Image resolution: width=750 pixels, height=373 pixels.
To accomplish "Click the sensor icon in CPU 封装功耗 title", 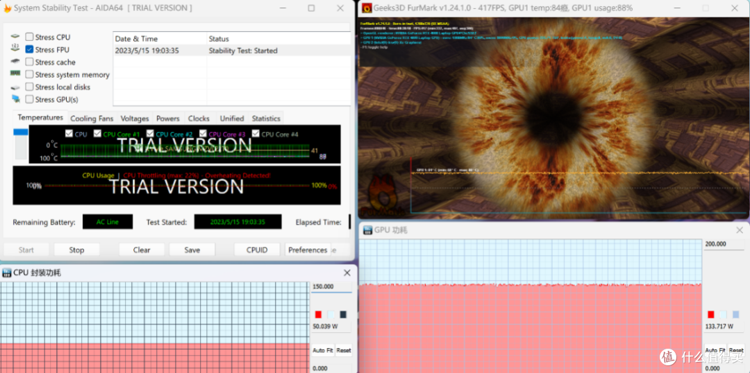I will click(x=7, y=272).
